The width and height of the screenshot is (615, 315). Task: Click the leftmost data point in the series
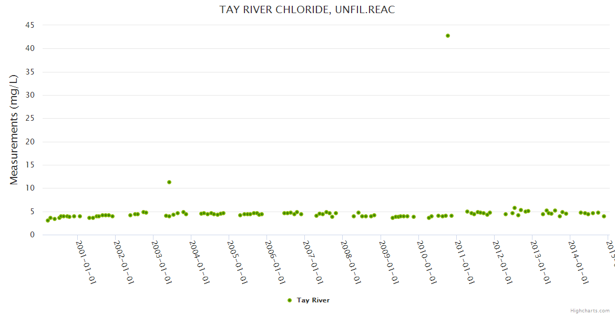[x=48, y=220]
